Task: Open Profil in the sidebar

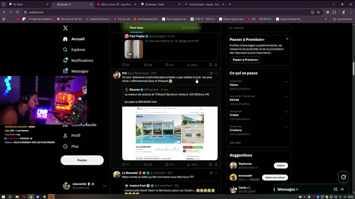Action: tap(72, 136)
